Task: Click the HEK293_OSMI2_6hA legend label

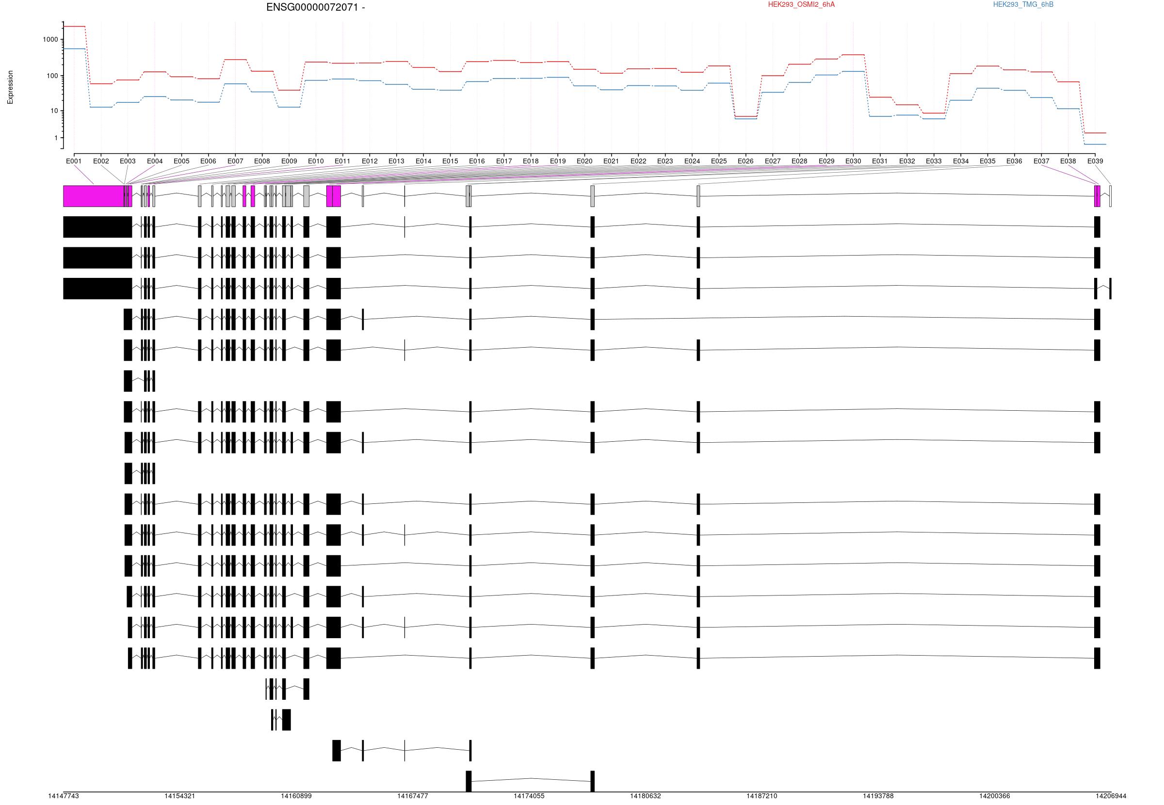Action: pyautogui.click(x=801, y=4)
